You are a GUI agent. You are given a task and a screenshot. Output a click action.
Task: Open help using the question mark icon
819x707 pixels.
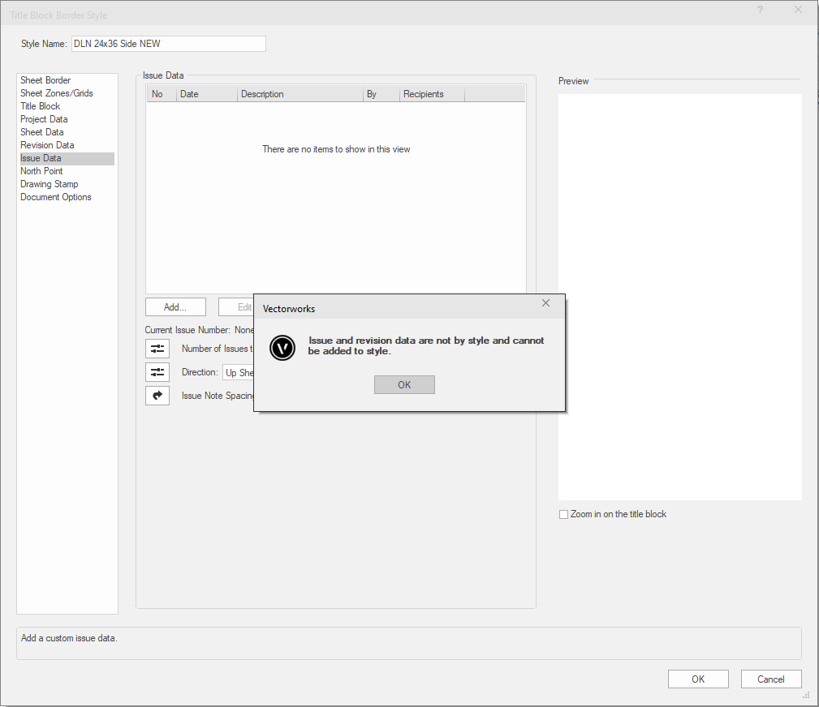click(x=760, y=10)
